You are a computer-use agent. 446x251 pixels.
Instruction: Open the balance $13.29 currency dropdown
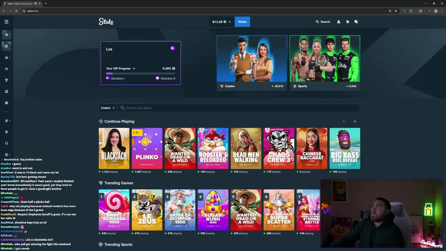pos(222,22)
